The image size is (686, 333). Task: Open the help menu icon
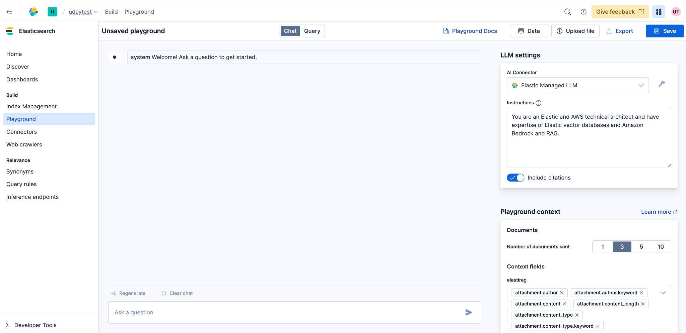click(584, 12)
